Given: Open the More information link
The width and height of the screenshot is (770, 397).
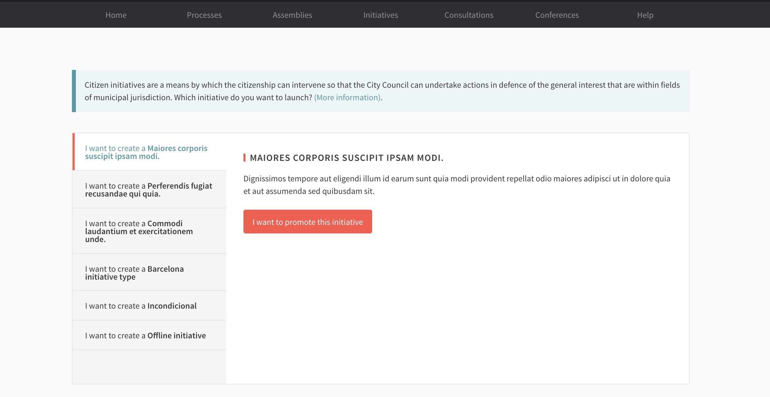Looking at the screenshot, I should point(347,97).
